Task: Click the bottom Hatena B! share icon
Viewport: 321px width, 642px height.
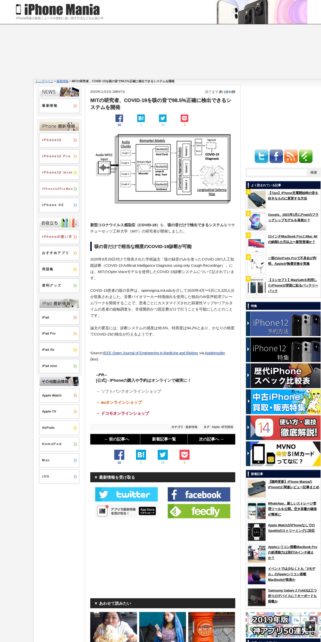Action: [x=141, y=455]
